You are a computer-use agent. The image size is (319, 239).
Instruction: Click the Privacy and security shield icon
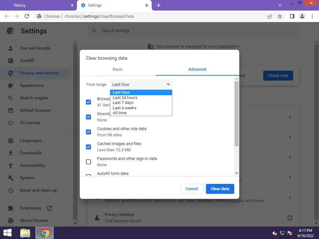[x=10, y=73]
